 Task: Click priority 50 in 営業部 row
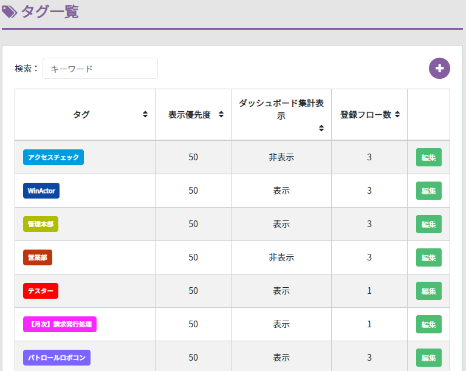coord(193,257)
